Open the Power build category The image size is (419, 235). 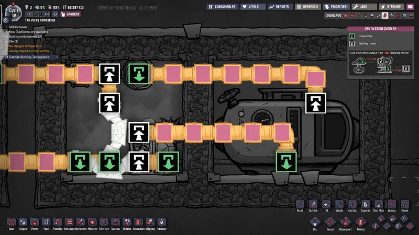(35, 222)
